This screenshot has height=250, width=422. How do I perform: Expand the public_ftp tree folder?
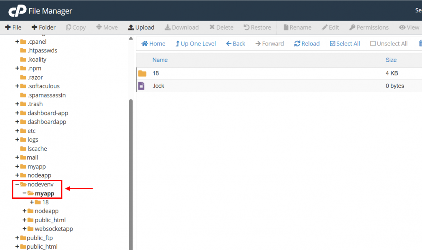pyautogui.click(x=17, y=237)
